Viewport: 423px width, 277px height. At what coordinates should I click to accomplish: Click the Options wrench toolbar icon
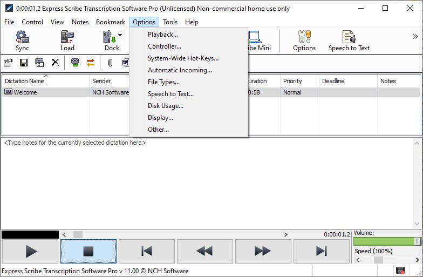pyautogui.click(x=304, y=41)
